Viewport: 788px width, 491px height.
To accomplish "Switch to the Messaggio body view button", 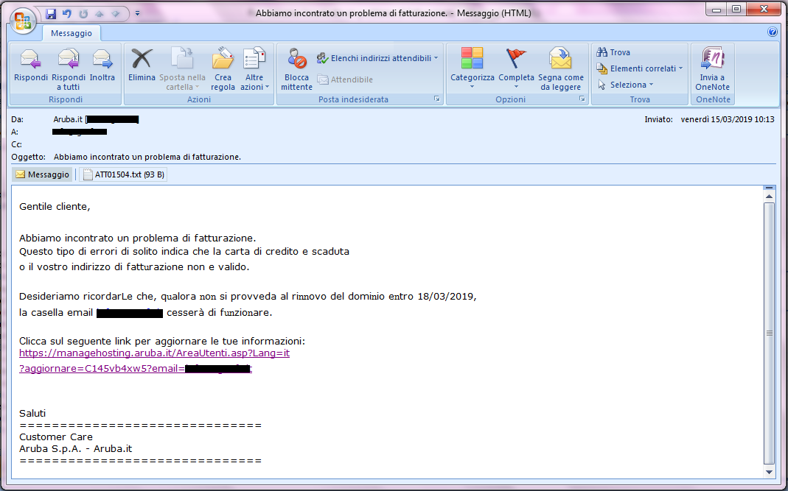I will click(x=43, y=174).
